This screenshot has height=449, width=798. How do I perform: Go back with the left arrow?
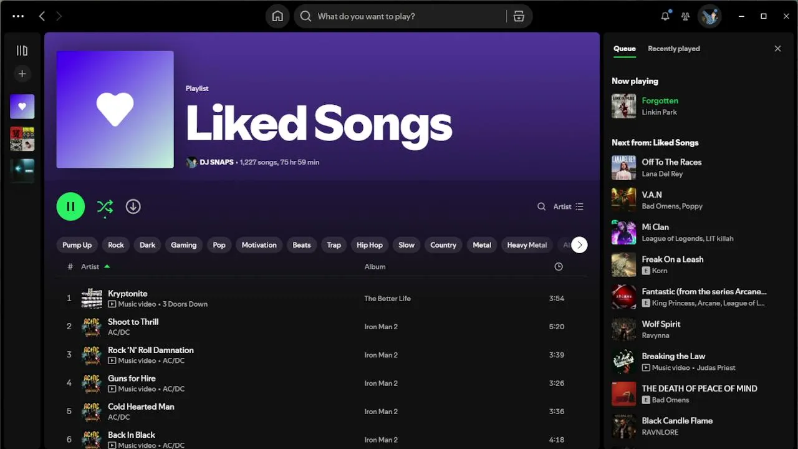(42, 16)
